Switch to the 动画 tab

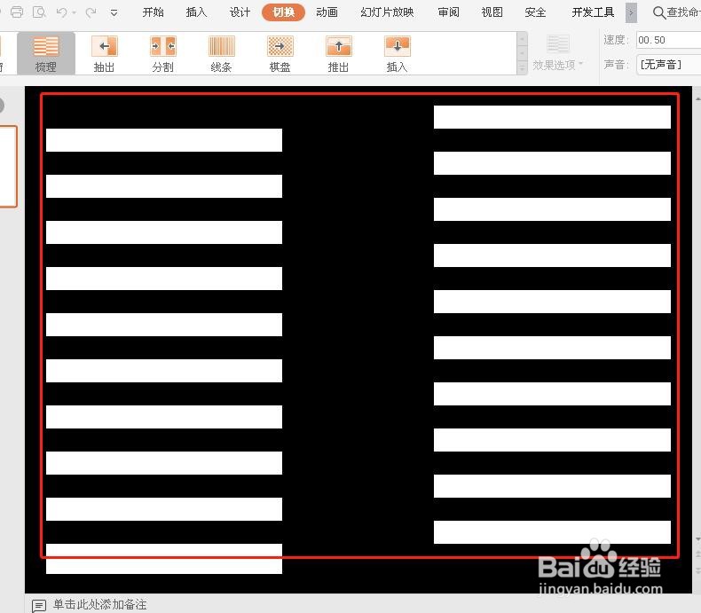[x=327, y=12]
